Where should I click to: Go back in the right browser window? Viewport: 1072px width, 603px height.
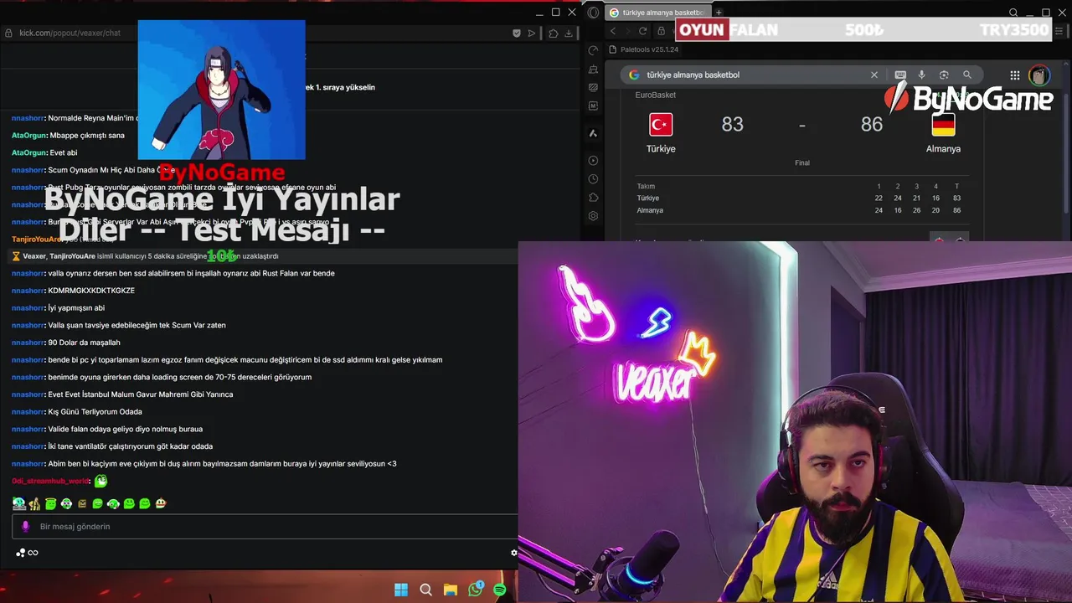tap(613, 31)
